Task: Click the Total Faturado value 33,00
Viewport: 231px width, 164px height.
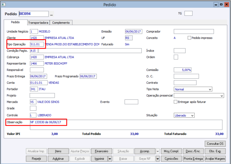Action: tap(219, 134)
